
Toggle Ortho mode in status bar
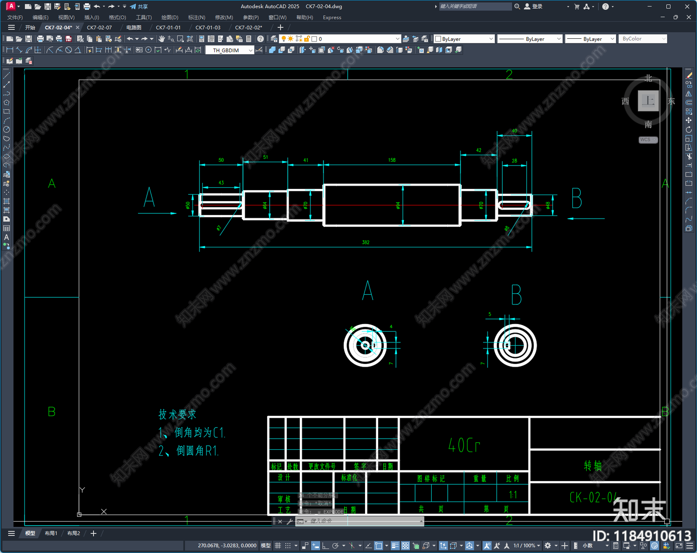point(325,546)
